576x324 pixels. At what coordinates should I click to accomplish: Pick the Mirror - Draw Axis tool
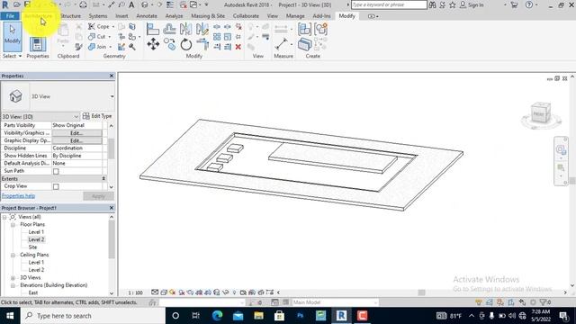coord(202,29)
